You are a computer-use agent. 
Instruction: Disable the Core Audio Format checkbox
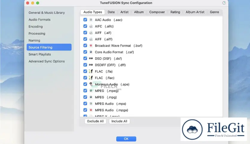coord(85,52)
